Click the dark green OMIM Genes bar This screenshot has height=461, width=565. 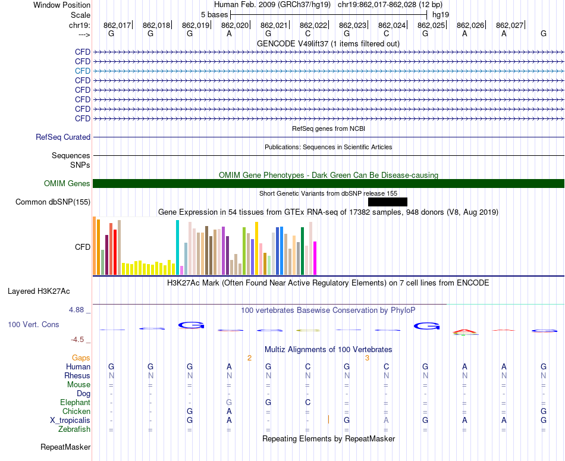(328, 184)
